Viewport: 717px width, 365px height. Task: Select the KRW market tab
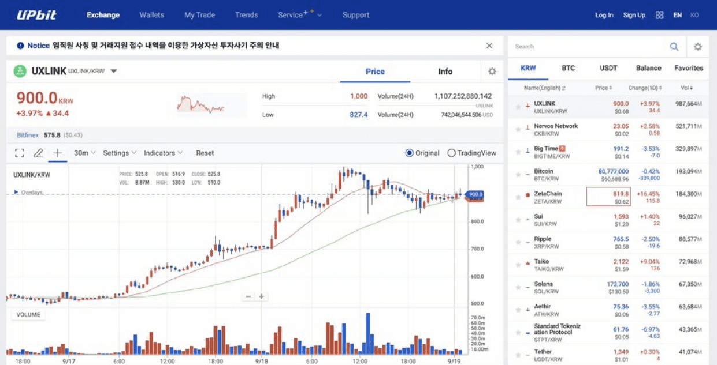click(528, 68)
